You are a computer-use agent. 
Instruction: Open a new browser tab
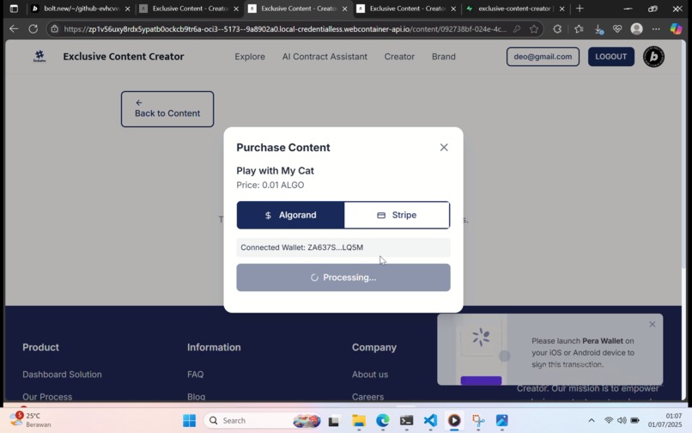pyautogui.click(x=580, y=9)
